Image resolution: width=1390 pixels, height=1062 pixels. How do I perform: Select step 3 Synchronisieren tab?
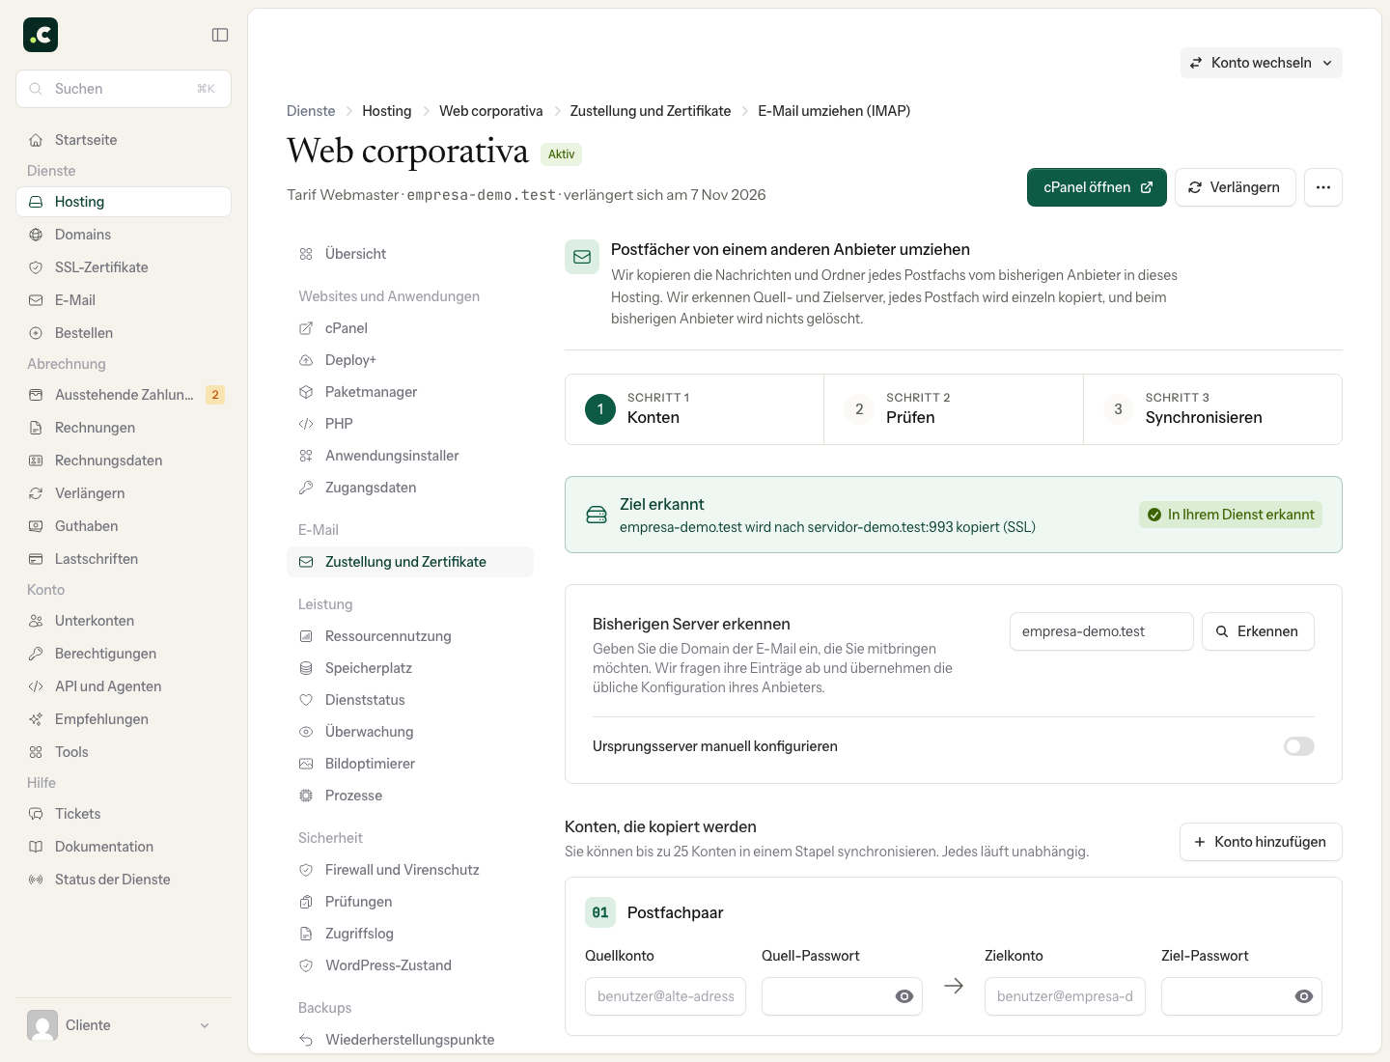click(1212, 409)
